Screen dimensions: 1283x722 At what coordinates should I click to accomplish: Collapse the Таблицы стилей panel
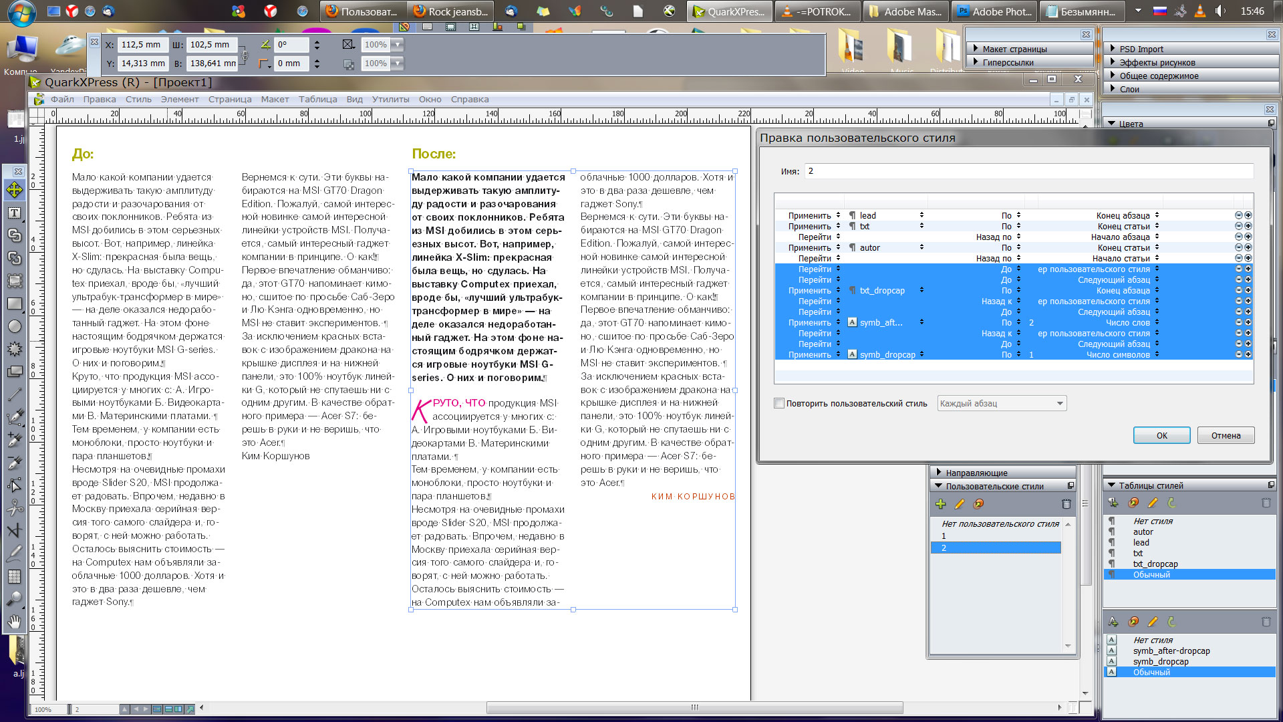1112,485
